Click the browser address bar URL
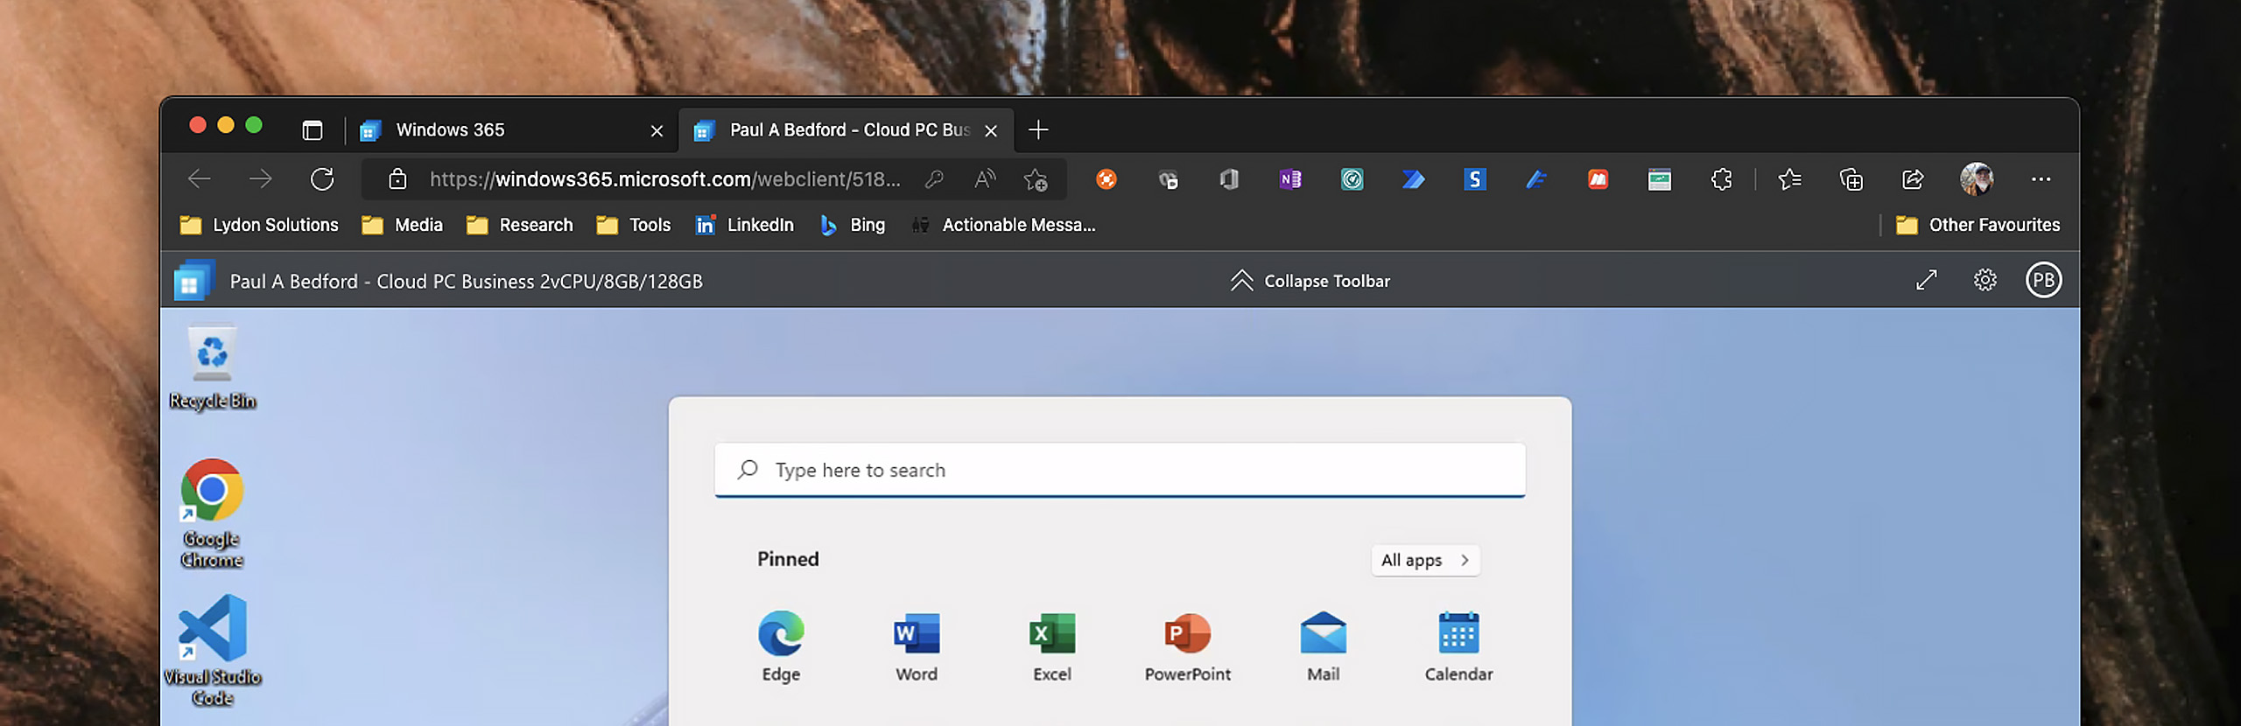The width and height of the screenshot is (2241, 726). click(664, 179)
